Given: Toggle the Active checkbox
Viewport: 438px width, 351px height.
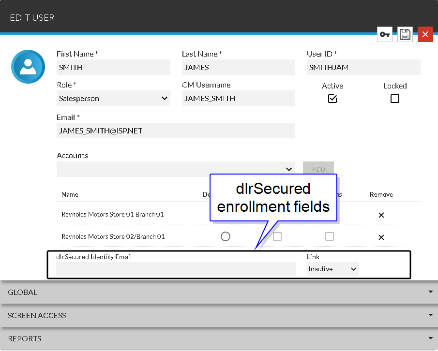Looking at the screenshot, I should tap(332, 99).
